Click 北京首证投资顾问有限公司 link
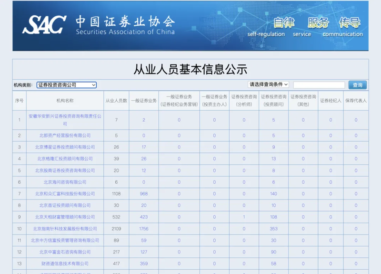Image resolution: width=381 pixels, height=274 pixels. click(x=65, y=205)
